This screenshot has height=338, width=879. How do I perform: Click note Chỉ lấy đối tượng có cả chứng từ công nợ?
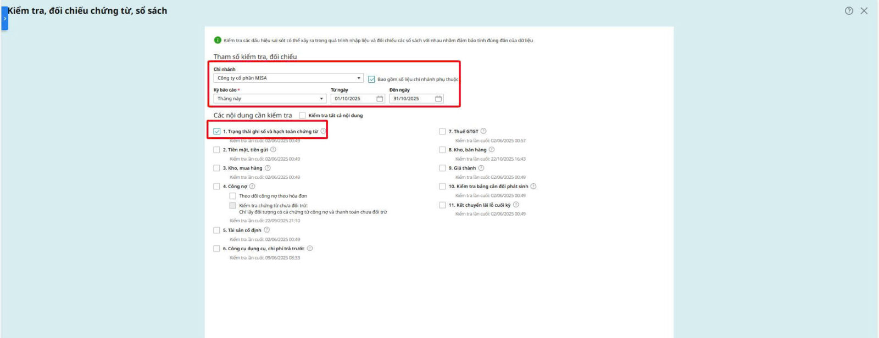(313, 212)
